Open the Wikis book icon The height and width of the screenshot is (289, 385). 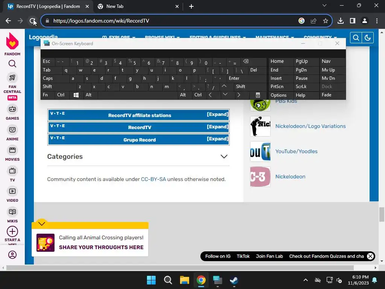point(12,212)
